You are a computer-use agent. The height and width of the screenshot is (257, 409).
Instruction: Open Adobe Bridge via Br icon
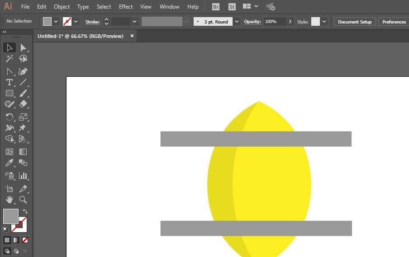216,7
